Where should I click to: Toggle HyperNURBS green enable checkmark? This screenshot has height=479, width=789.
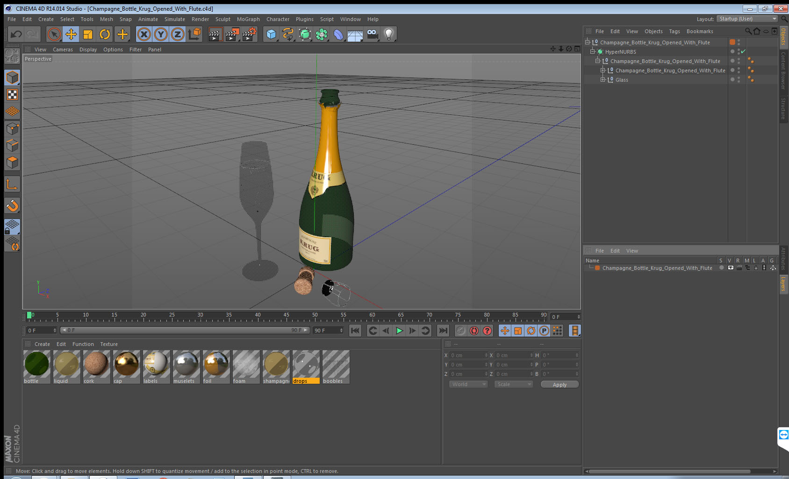pyautogui.click(x=743, y=51)
